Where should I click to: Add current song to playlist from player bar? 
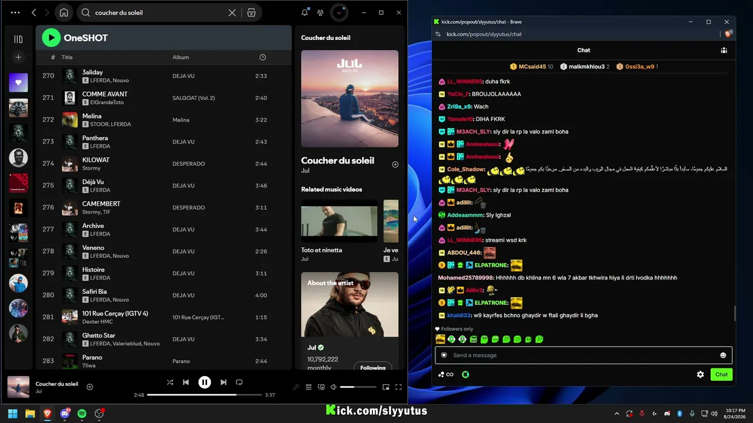coord(89,387)
